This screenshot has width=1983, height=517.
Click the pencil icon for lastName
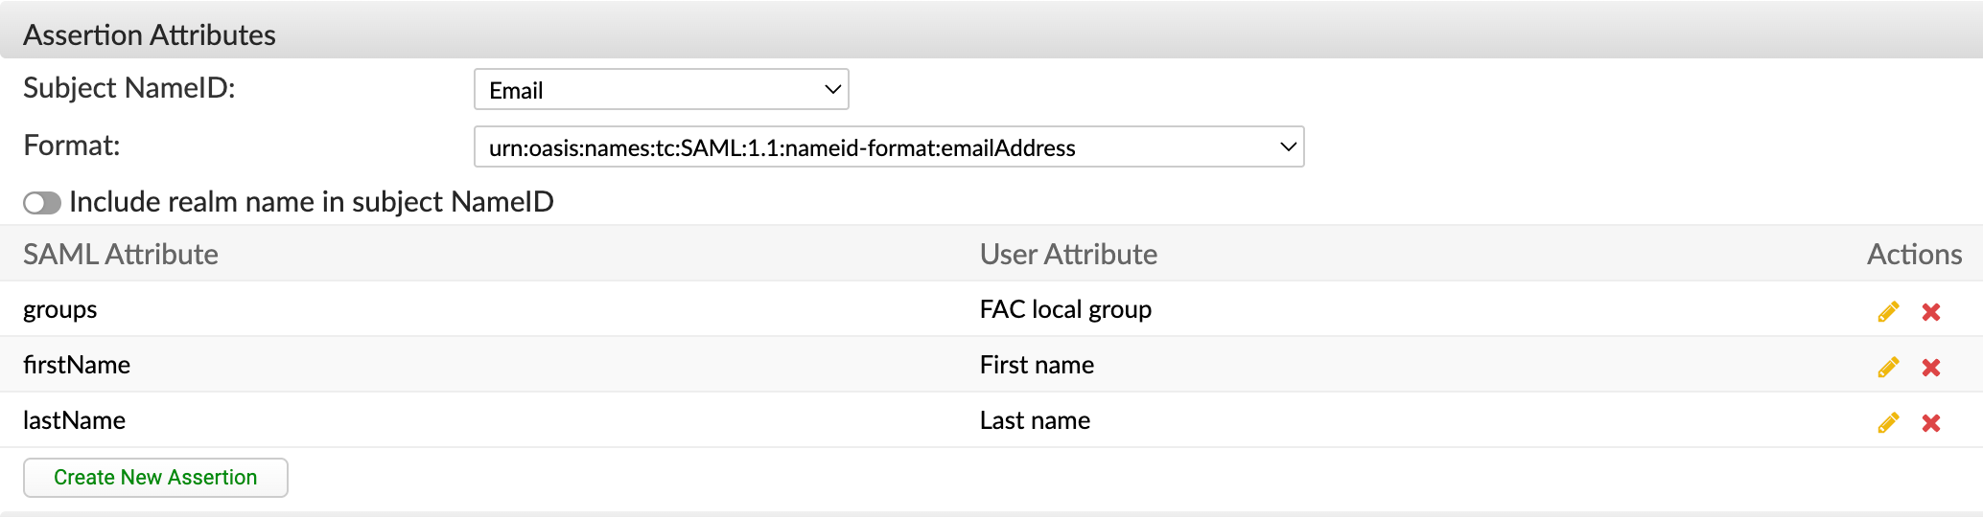point(1888,422)
